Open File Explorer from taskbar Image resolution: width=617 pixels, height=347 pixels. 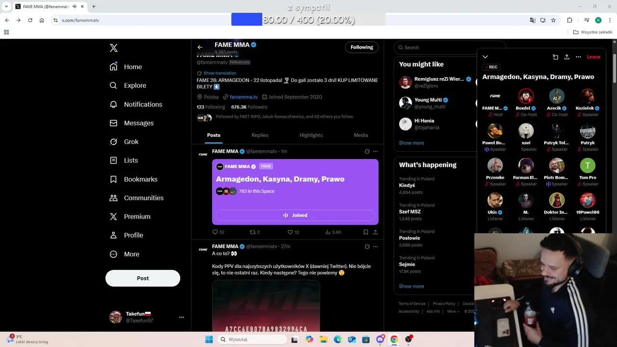pos(323,339)
